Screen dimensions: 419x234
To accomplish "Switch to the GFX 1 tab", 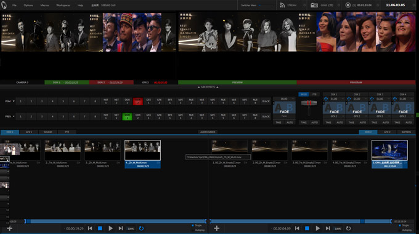I will 29,132.
